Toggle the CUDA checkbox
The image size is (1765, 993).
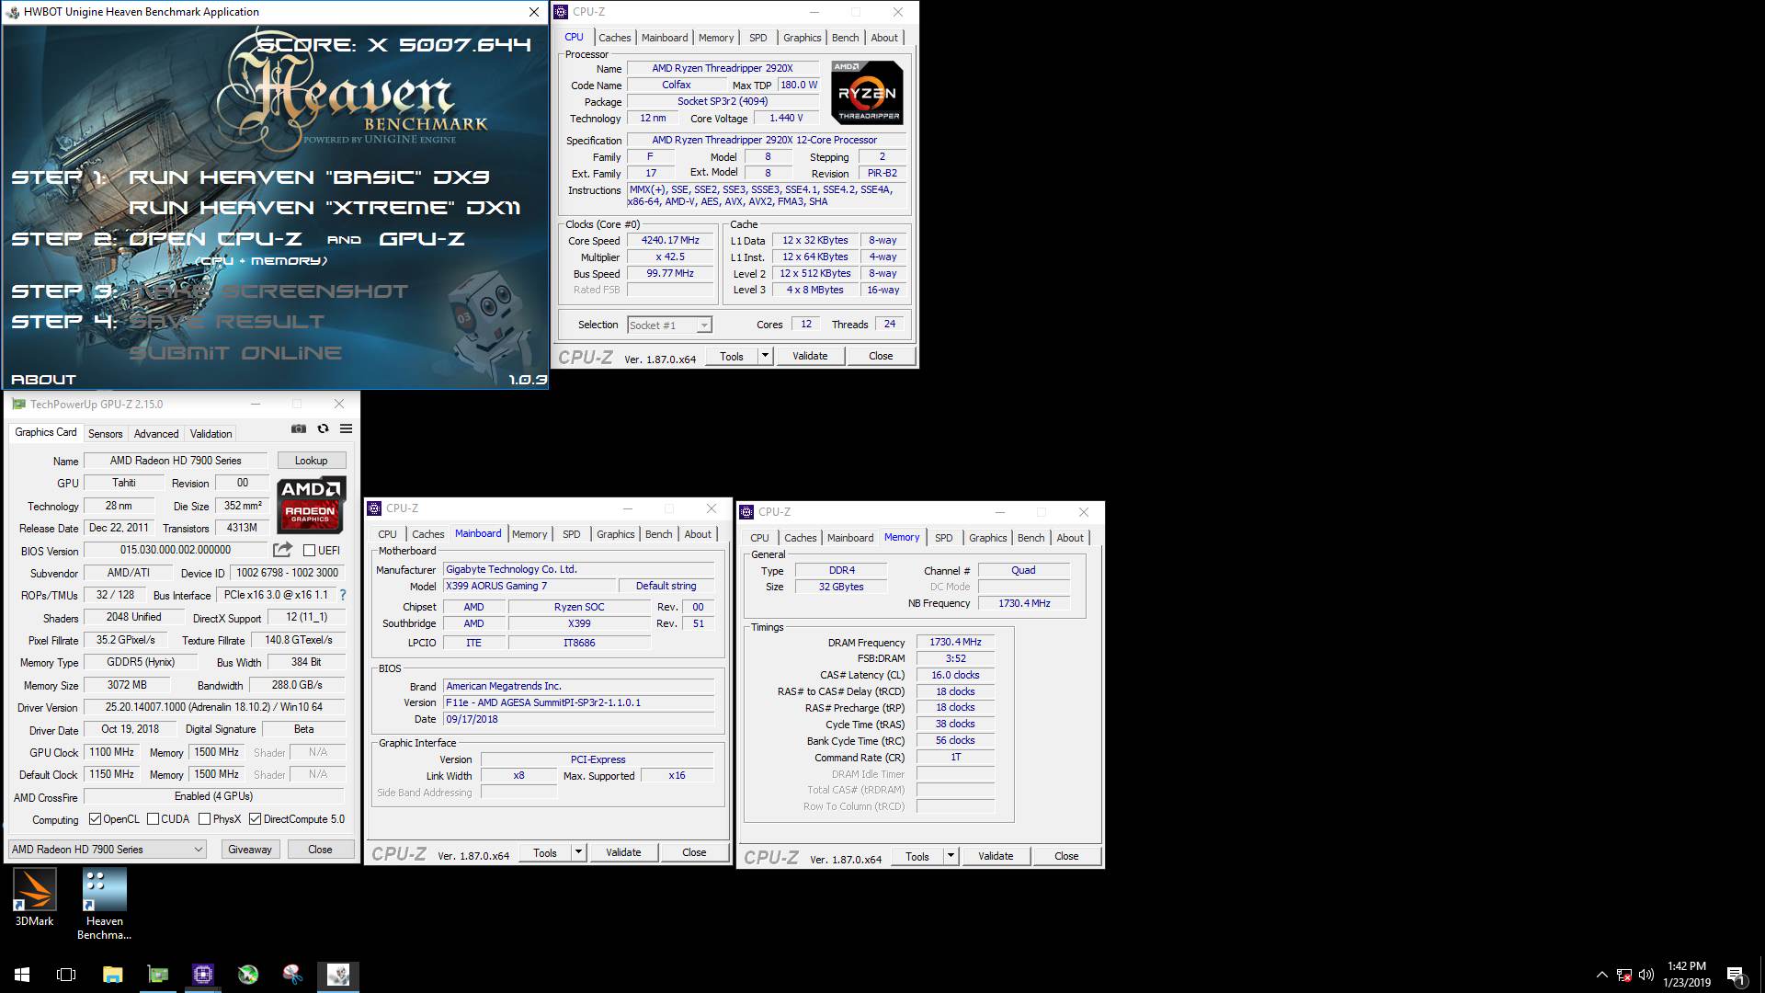pos(153,819)
